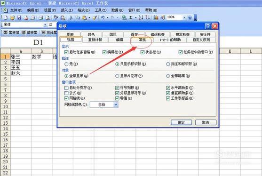The width and height of the screenshot is (262, 176).
Task: Select cell A1 containing 张三
Action: (x=21, y=56)
